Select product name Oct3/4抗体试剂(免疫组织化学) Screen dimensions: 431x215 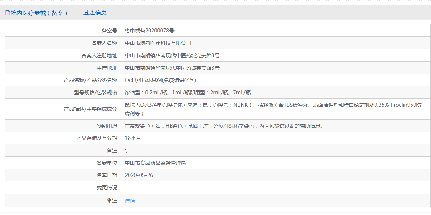tap(160, 80)
